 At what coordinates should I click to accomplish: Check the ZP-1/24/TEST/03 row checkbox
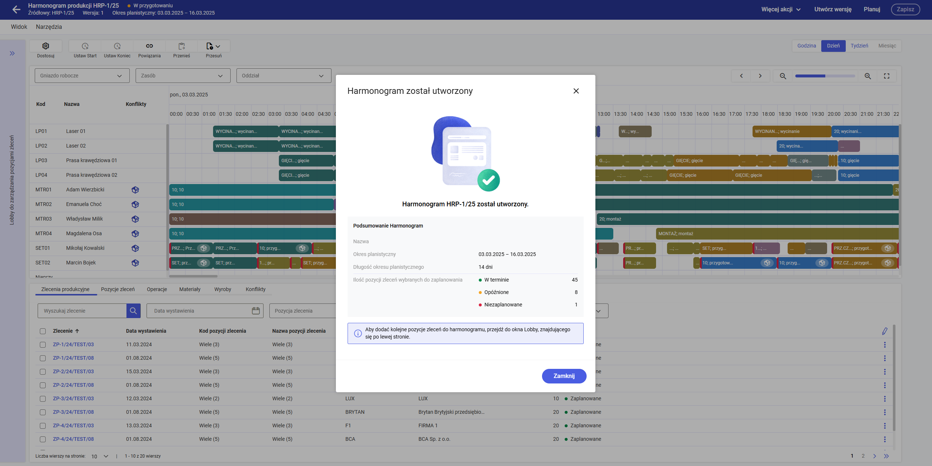43,345
